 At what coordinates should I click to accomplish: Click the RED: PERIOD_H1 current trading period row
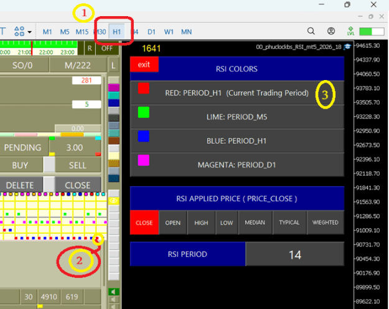pos(237,93)
